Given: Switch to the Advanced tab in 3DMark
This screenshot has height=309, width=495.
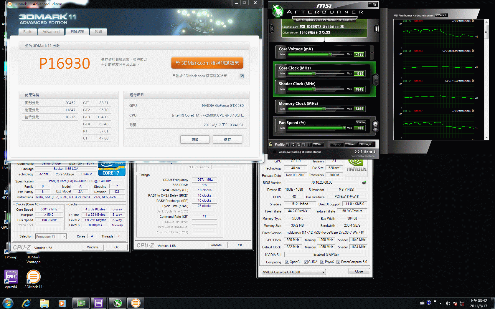Looking at the screenshot, I should coord(51,32).
